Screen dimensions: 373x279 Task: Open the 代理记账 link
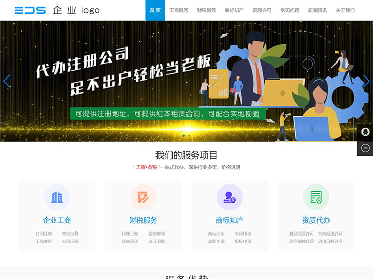coord(130,234)
